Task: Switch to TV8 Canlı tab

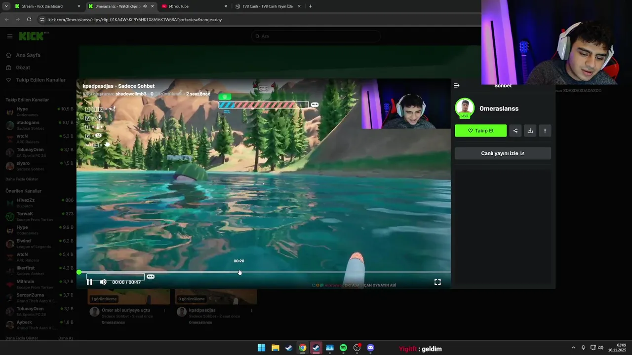Action: (267, 6)
